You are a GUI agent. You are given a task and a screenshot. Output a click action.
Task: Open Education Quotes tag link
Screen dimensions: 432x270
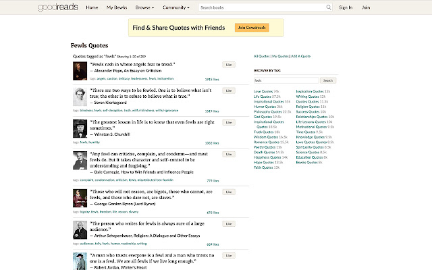(x=309, y=157)
